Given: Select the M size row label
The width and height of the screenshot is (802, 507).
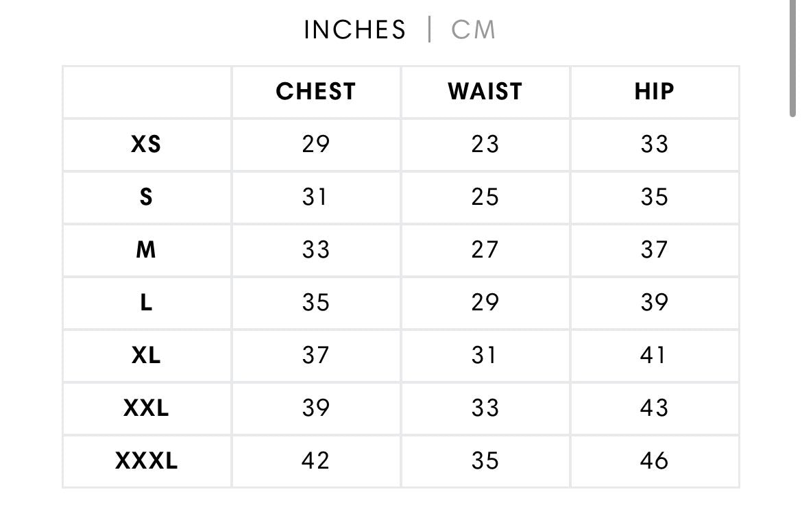Looking at the screenshot, I should tap(146, 250).
